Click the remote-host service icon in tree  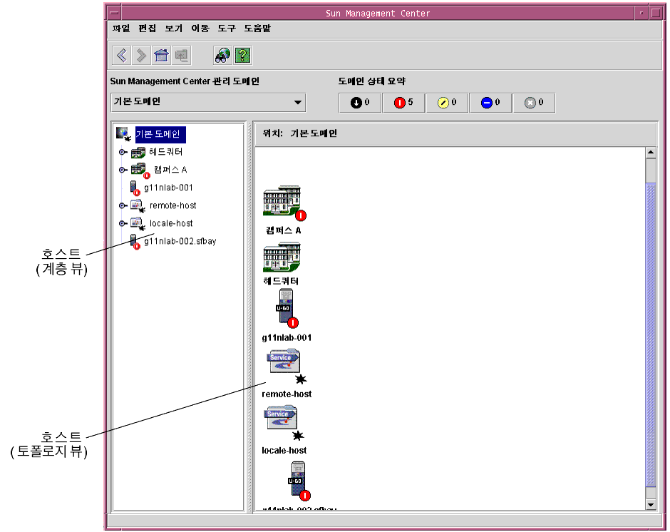point(138,206)
